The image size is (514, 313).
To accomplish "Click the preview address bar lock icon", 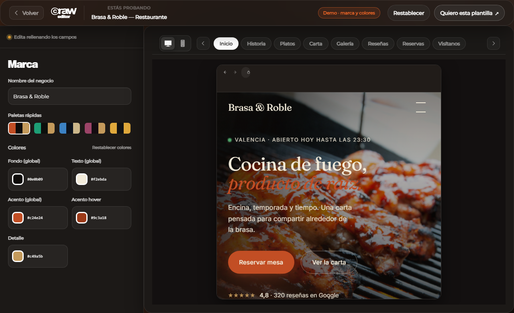I will pyautogui.click(x=248, y=72).
